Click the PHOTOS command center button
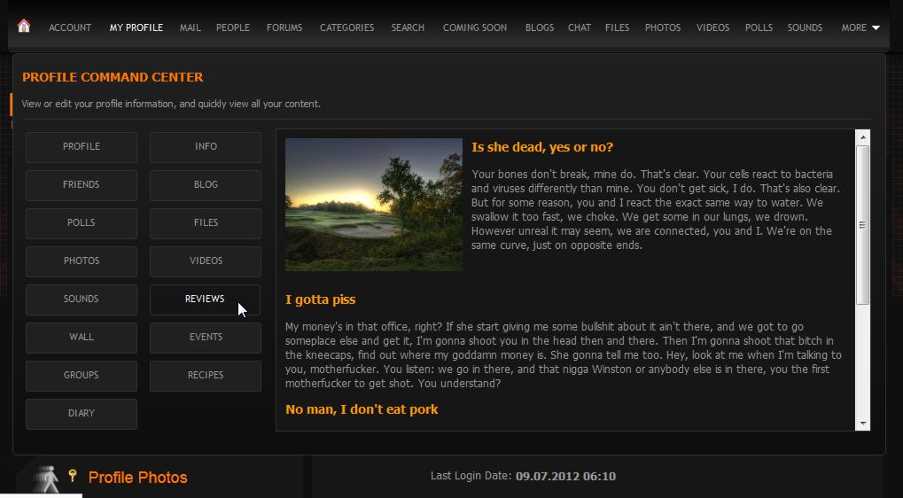Viewport: 903px width, 498px height. click(82, 261)
